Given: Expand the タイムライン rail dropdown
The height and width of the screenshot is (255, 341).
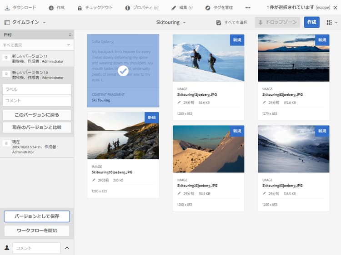Looking at the screenshot, I should 44,22.
